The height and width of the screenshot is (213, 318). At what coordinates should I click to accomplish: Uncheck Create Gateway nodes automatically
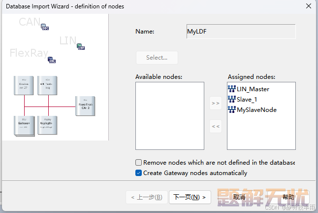pyautogui.click(x=138, y=173)
